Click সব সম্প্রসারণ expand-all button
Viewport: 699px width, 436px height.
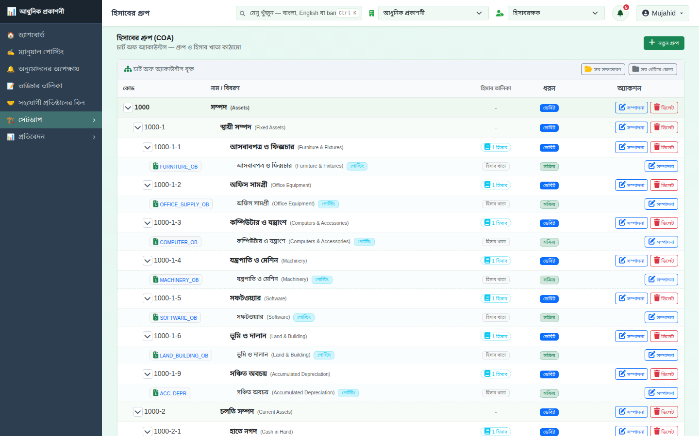[603, 69]
